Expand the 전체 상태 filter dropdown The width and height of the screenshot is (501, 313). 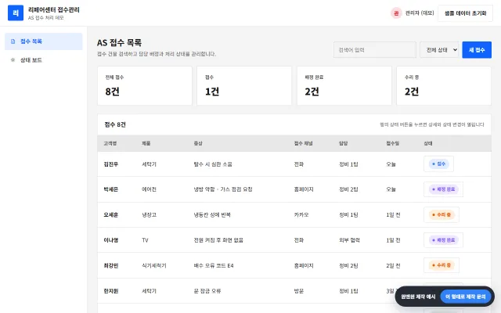click(x=439, y=50)
